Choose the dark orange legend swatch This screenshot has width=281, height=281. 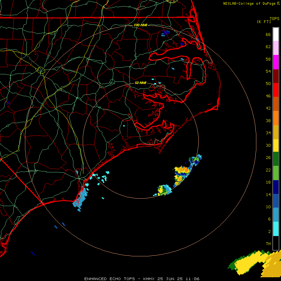click(x=276, y=104)
